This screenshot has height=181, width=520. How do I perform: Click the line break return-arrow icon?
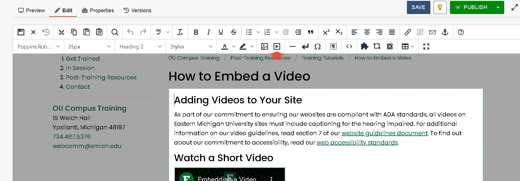tap(305, 46)
